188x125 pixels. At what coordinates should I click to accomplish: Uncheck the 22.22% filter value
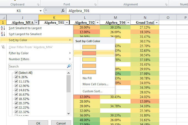(x=16, y=107)
